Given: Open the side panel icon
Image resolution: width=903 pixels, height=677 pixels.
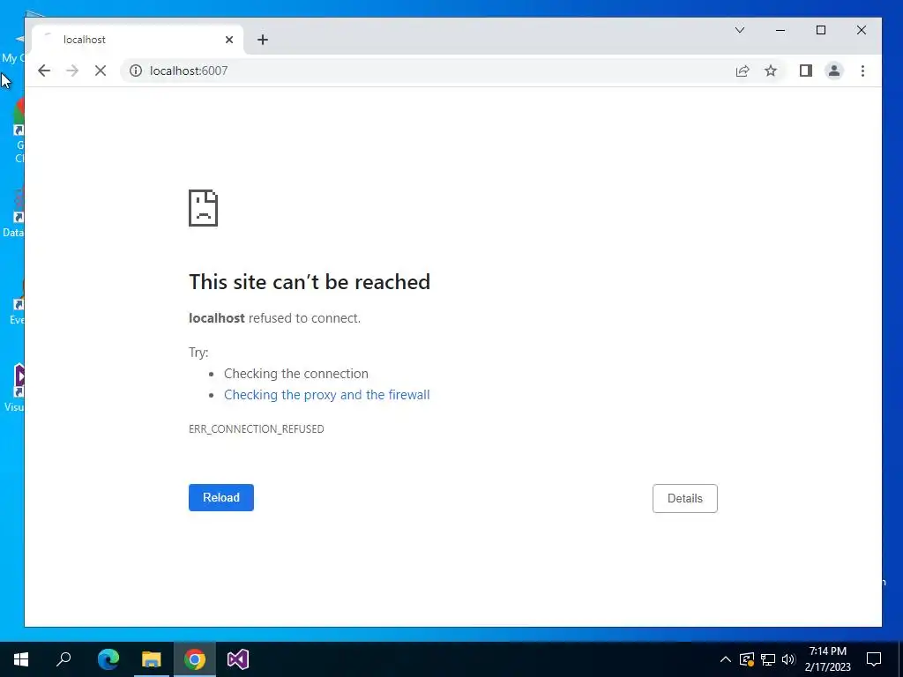Looking at the screenshot, I should point(806,71).
